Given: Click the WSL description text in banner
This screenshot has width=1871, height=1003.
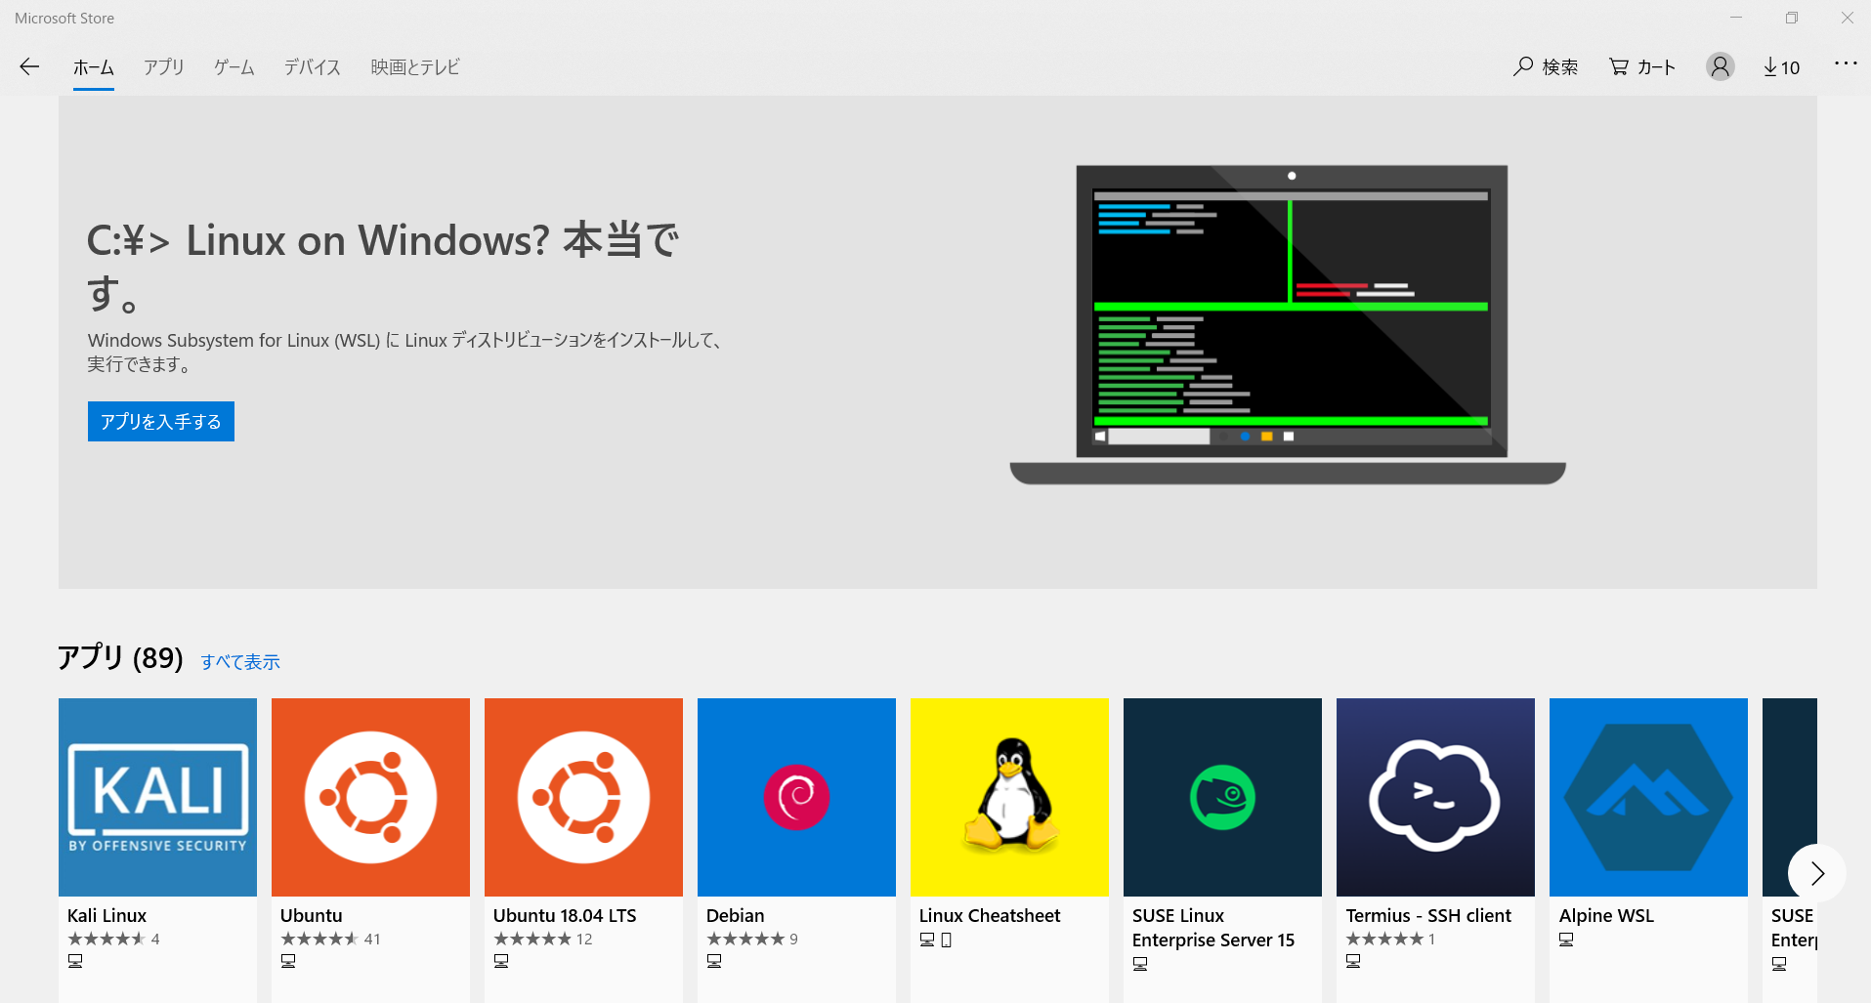Looking at the screenshot, I should click(x=405, y=352).
